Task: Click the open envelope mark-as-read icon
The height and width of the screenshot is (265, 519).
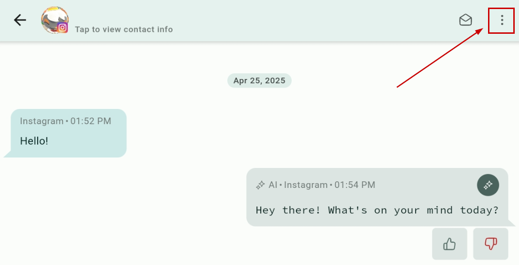Action: [x=465, y=20]
